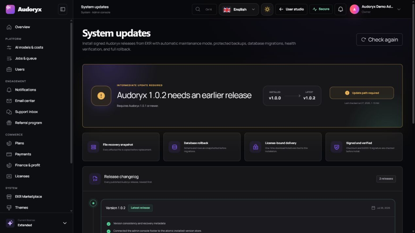Click the AI models & costs sliders icon
415x233 pixels.
coord(9,47)
